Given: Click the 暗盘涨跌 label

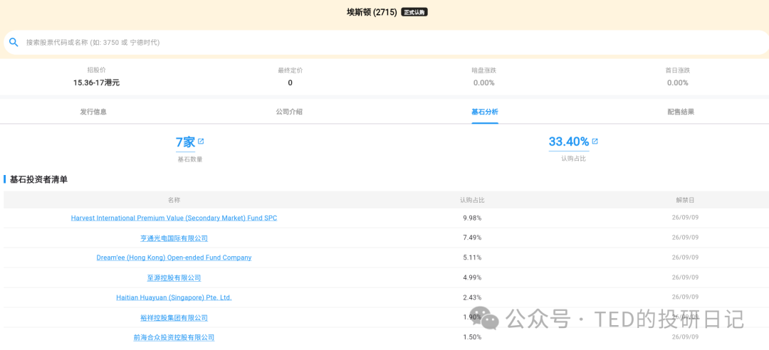Looking at the screenshot, I should pyautogui.click(x=484, y=70).
